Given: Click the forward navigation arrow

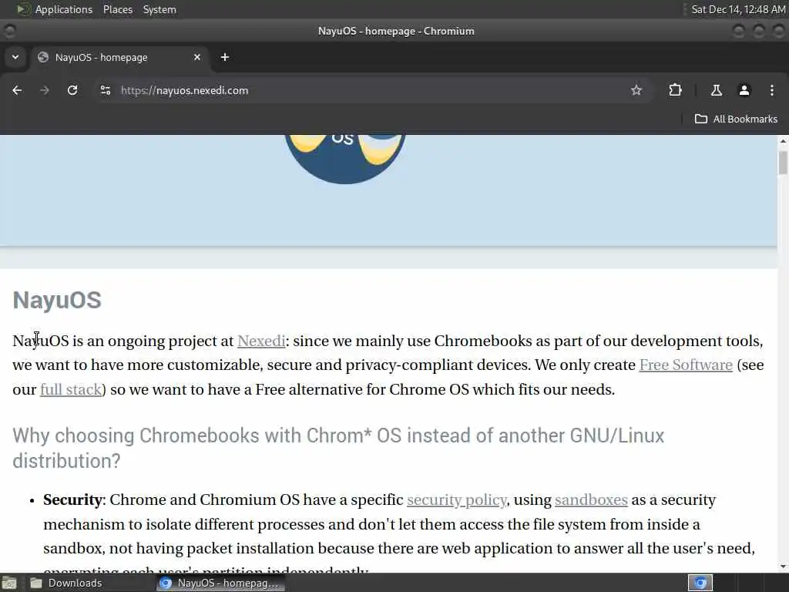Looking at the screenshot, I should [x=44, y=90].
